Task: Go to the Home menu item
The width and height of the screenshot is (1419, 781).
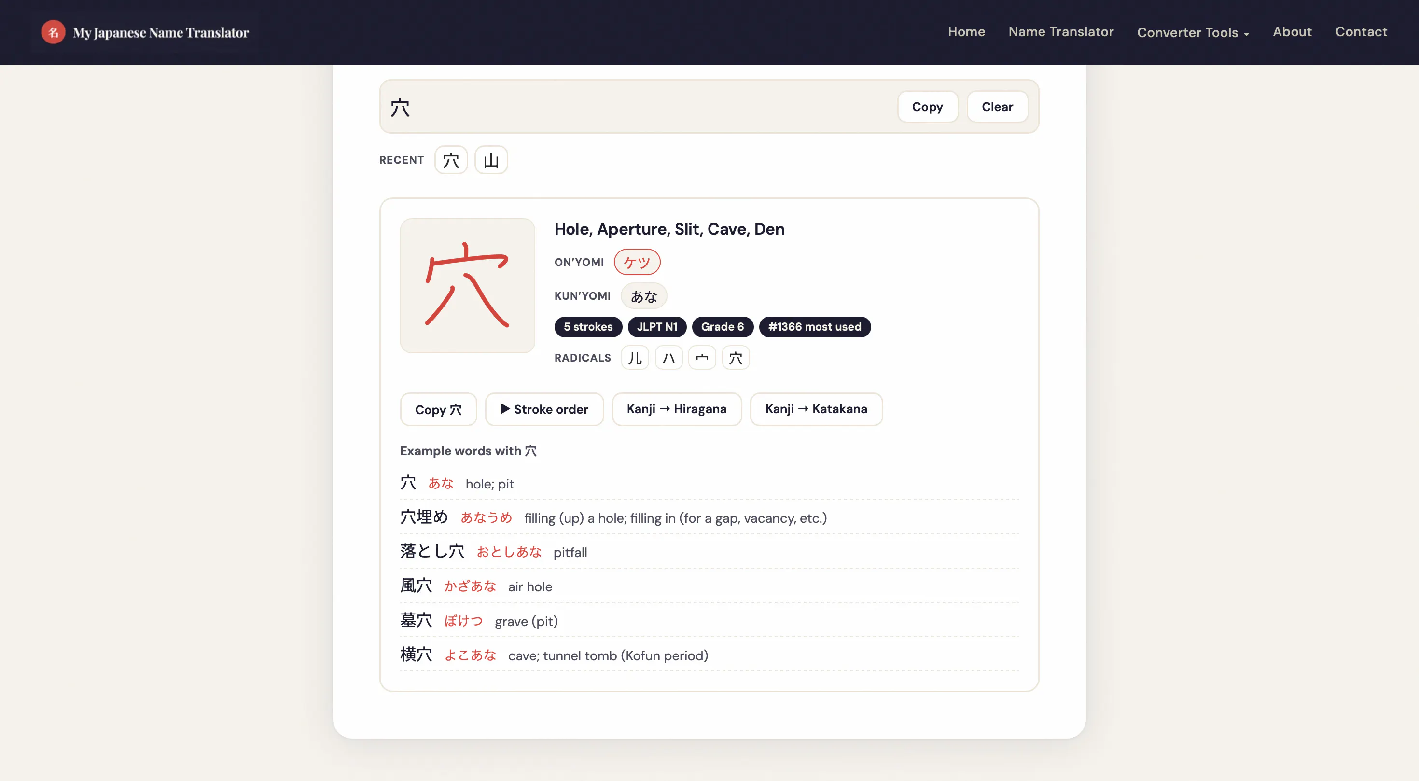Action: [966, 31]
